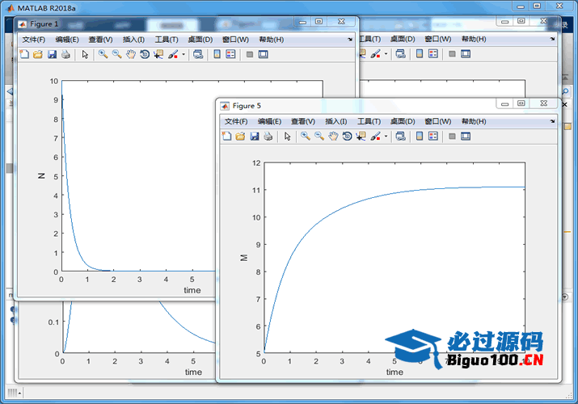Viewport: 578px width, 404px height.
Task: Toggle Zoom In tool in Figure 1
Action: pyautogui.click(x=103, y=54)
